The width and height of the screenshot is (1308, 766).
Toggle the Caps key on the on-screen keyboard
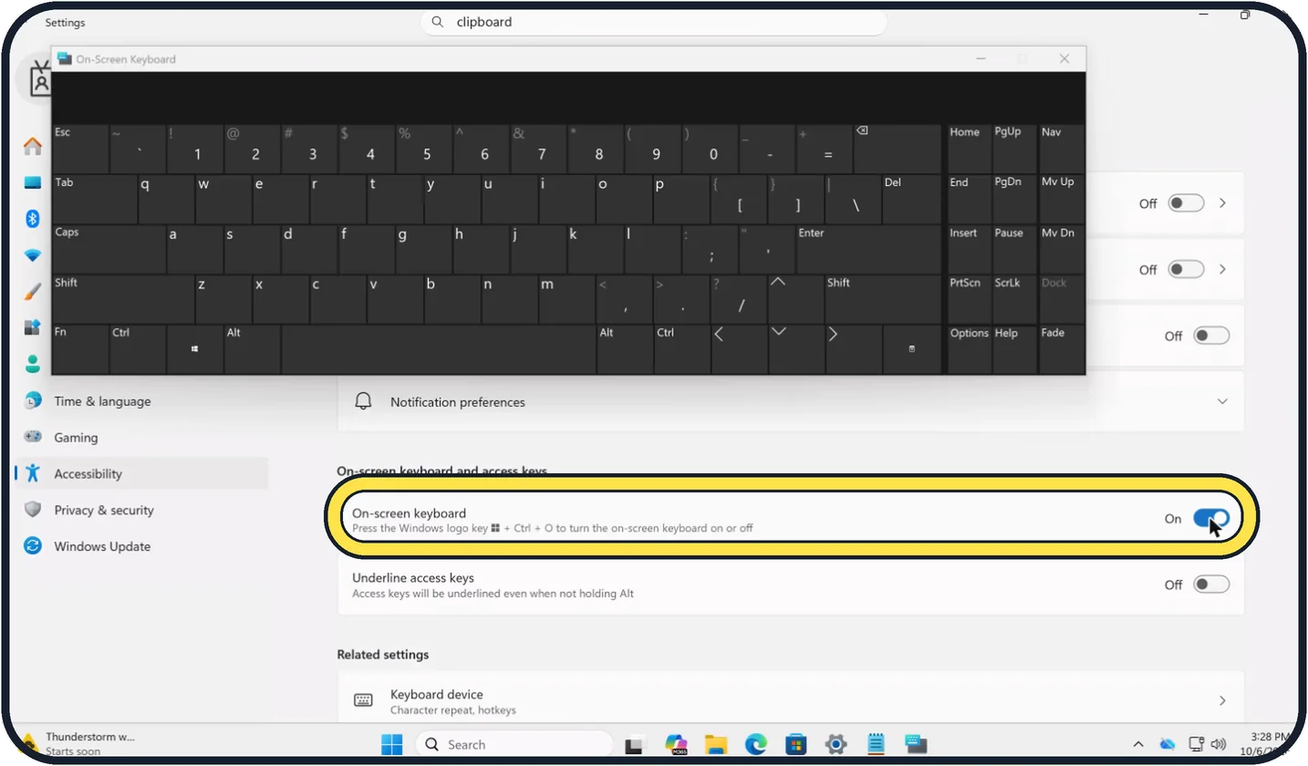pyautogui.click(x=109, y=248)
